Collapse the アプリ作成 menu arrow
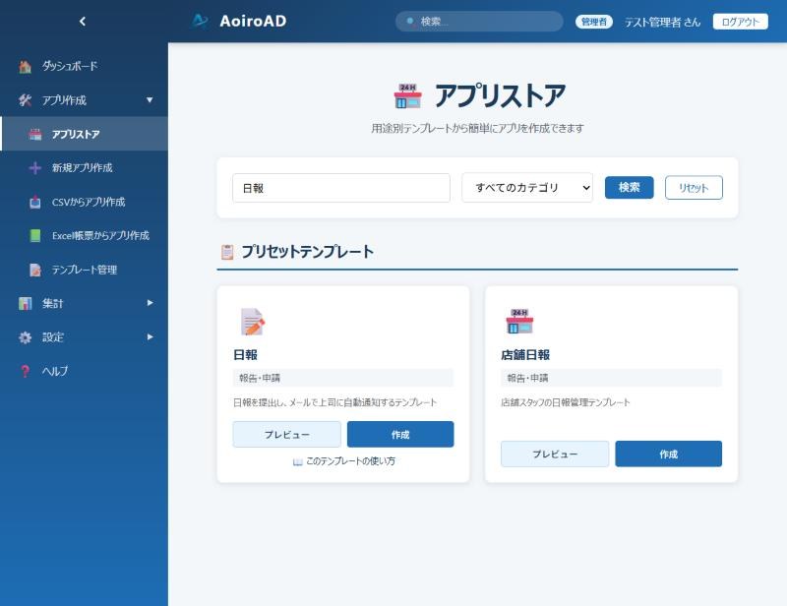This screenshot has height=606, width=787. (150, 100)
